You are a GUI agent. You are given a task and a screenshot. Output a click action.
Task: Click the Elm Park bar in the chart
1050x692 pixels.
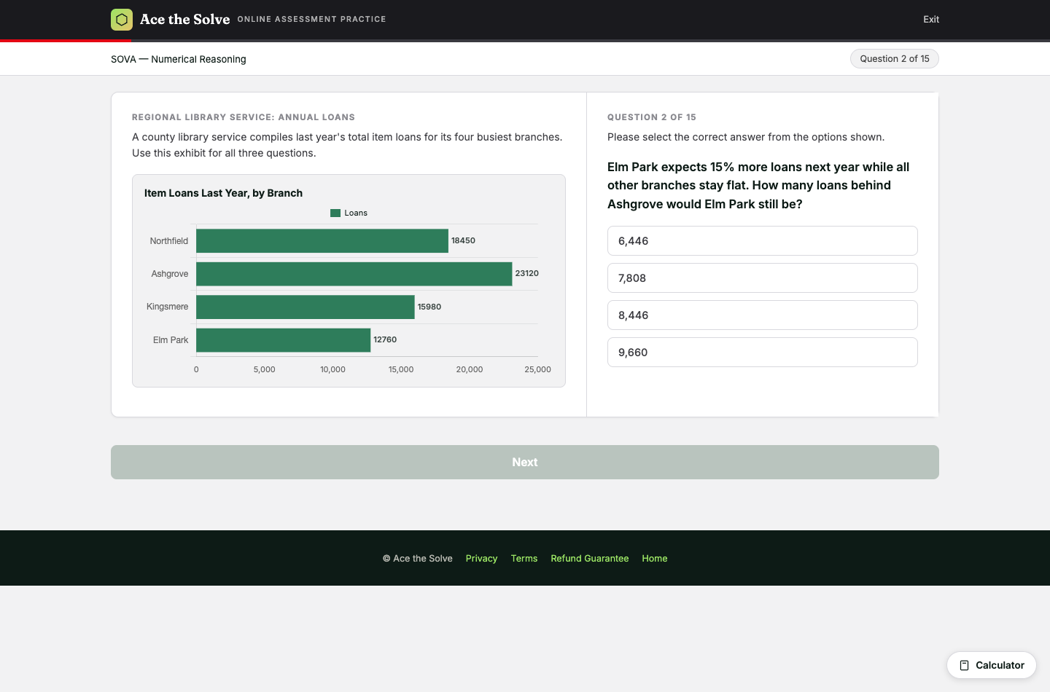point(284,340)
